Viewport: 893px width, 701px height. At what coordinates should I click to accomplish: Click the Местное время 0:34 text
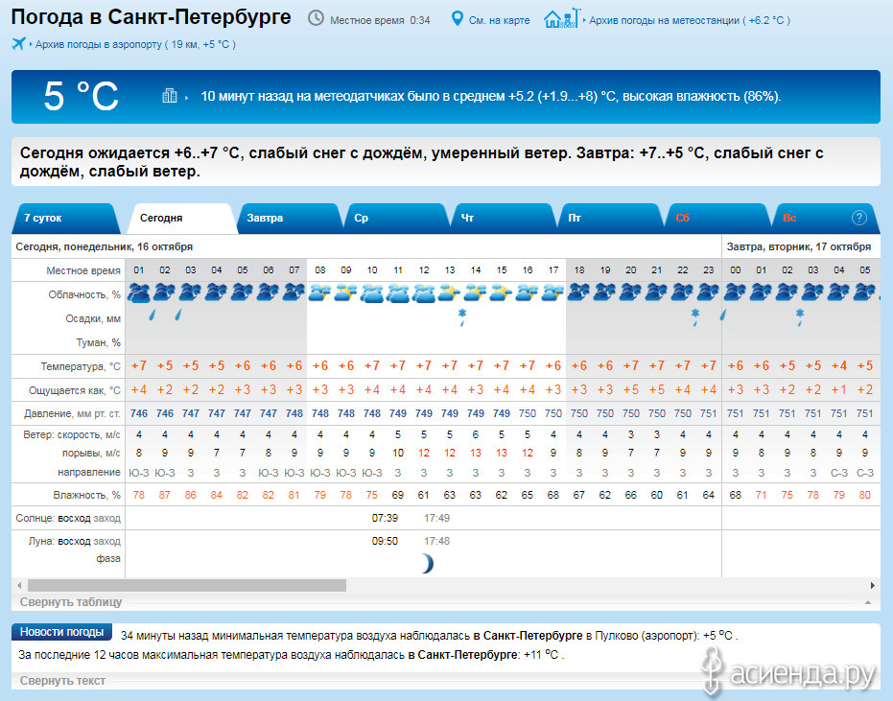tap(380, 20)
